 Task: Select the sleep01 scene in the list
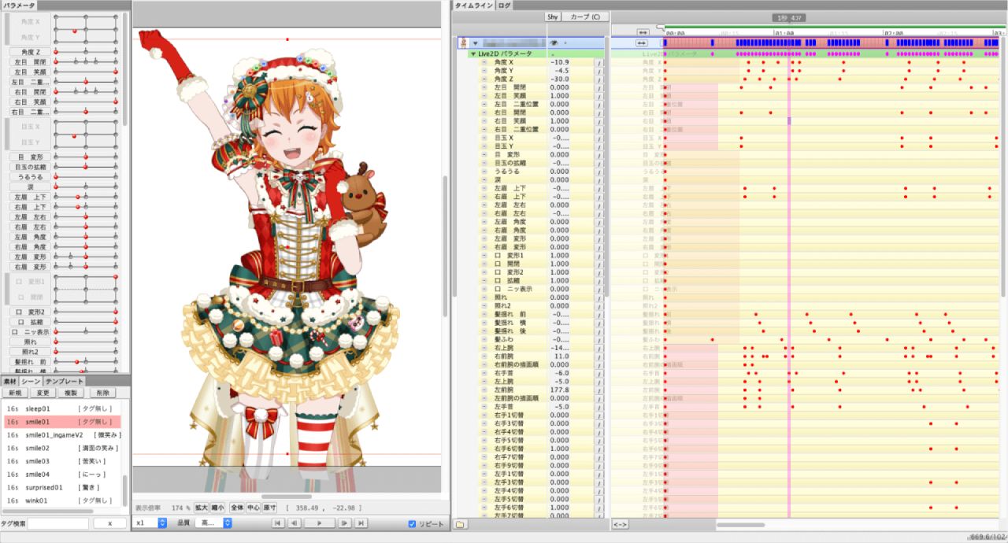click(x=61, y=408)
